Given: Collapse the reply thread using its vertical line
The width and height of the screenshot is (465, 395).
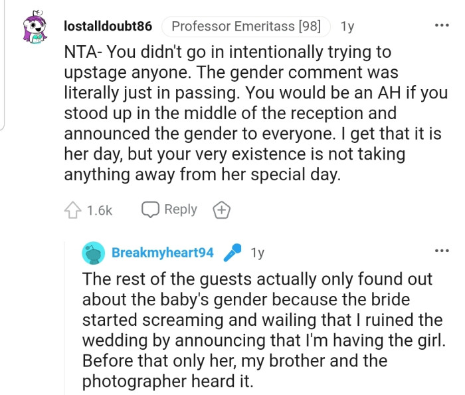Looking at the screenshot, I should tap(64, 319).
